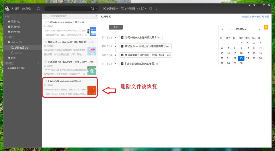
Task: Open the 按照创建日期排序 sort dropdown
Action: (59, 16)
